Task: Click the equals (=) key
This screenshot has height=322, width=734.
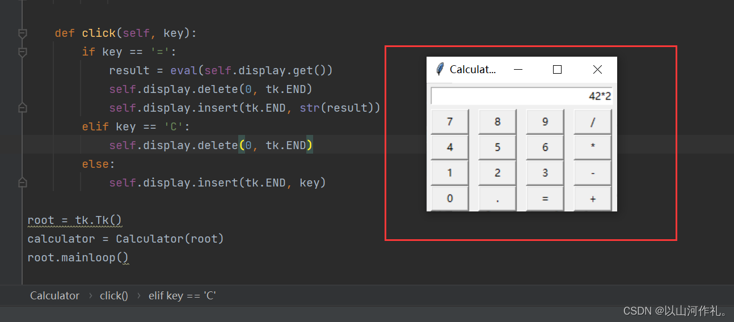Action: [x=545, y=198]
